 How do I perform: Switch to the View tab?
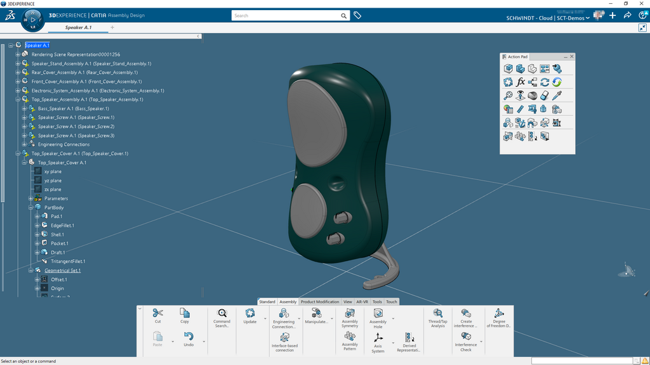pos(348,302)
